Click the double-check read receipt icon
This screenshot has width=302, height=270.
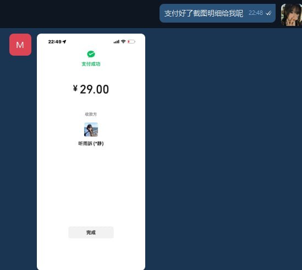[268, 13]
